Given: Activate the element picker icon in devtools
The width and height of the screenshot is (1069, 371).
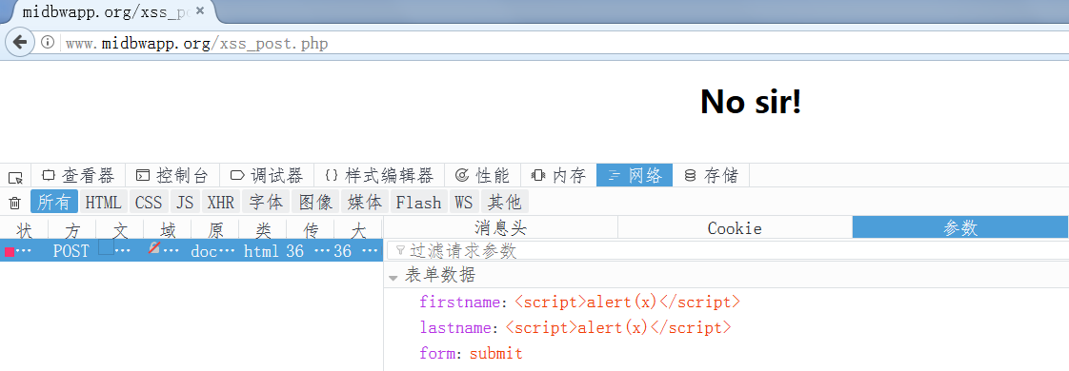Looking at the screenshot, I should (15, 177).
